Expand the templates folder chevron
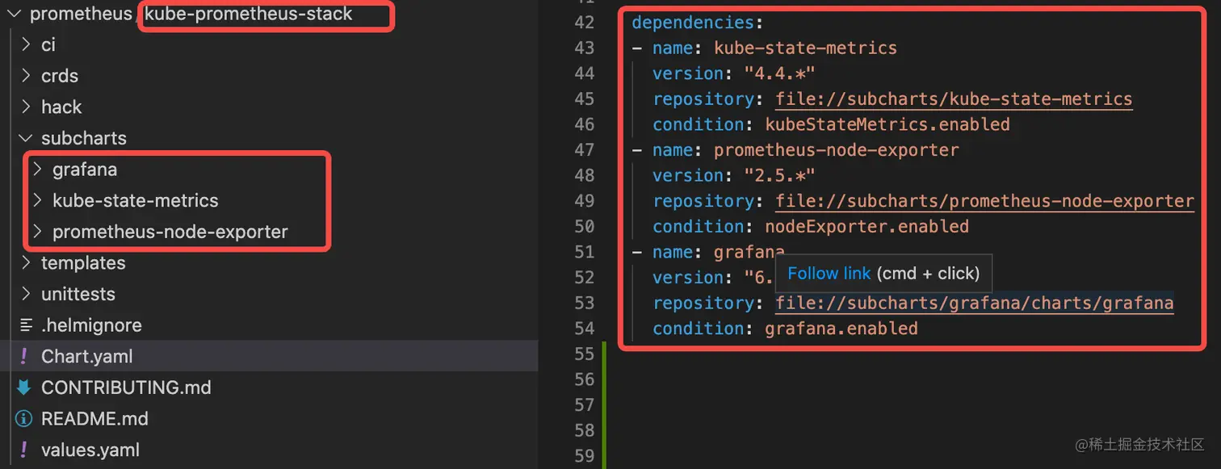Viewport: 1221px width, 469px height. [26, 263]
